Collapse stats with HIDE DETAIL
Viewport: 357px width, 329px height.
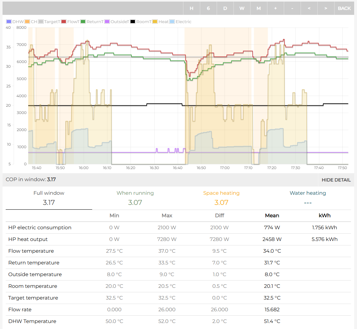tap(336, 180)
